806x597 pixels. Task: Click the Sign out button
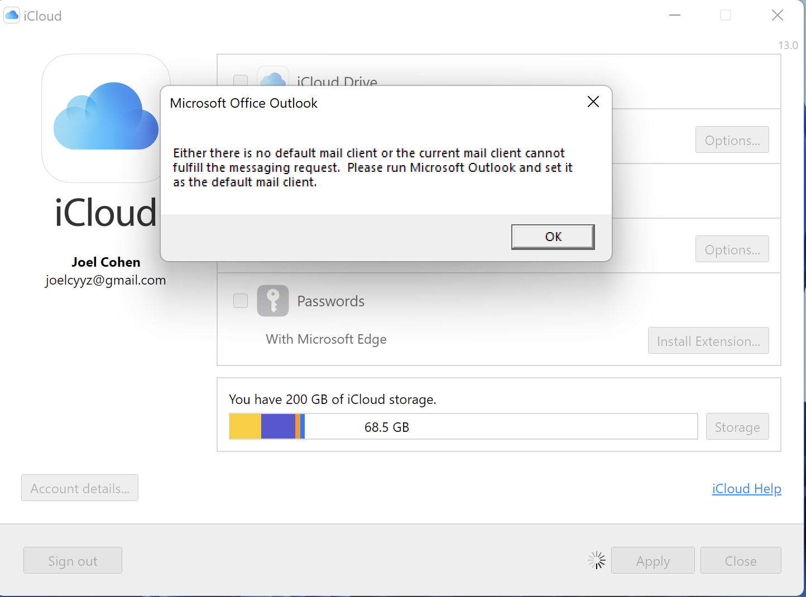click(73, 560)
